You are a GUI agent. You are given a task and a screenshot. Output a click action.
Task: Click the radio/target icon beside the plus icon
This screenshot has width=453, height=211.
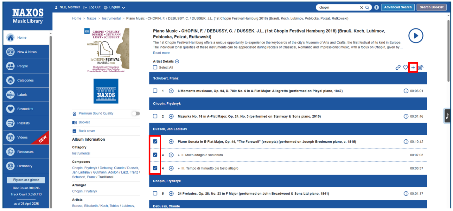[420, 67]
